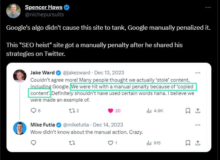Retweet Jake Ward's tweet
Viewport: 220px width, 160px height.
point(72,110)
